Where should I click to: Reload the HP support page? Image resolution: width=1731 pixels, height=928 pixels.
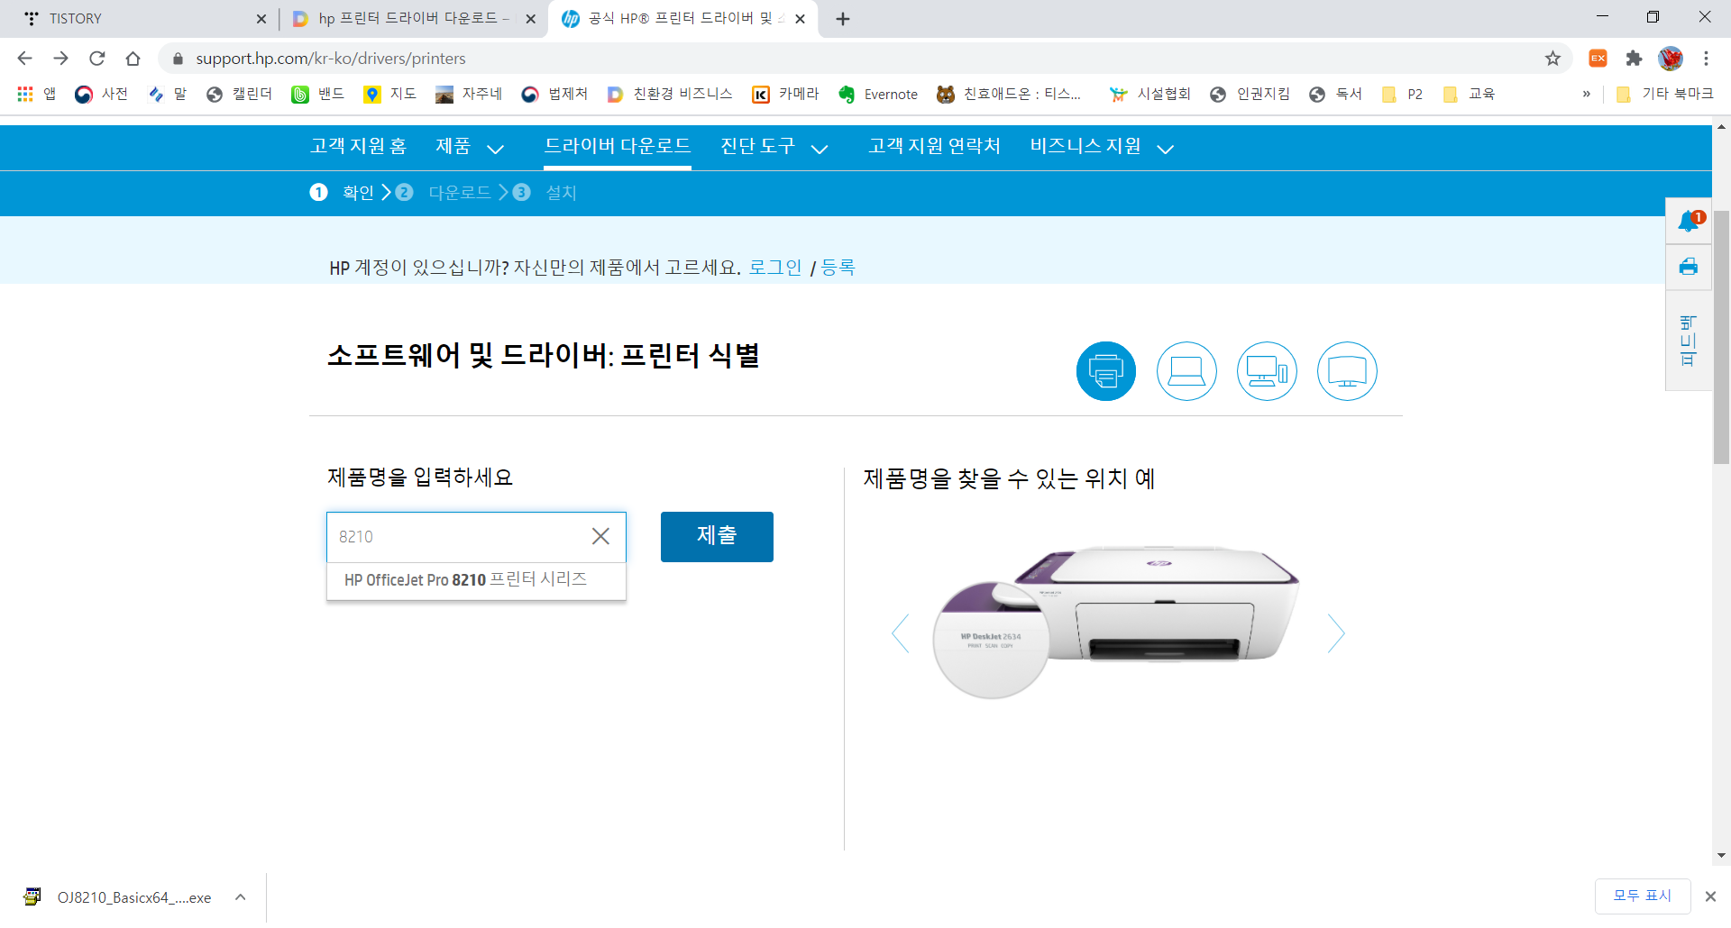(96, 59)
